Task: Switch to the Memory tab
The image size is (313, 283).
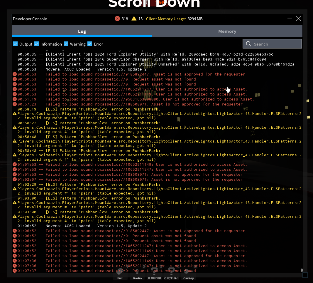Action: (227, 31)
